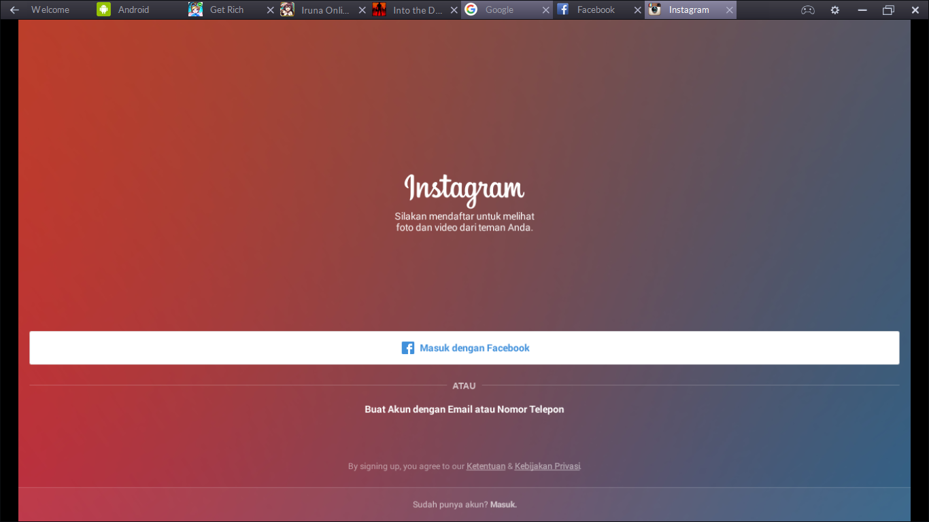Viewport: 929px width, 522px height.
Task: Click the Facebook tab icon
Action: [x=562, y=10]
